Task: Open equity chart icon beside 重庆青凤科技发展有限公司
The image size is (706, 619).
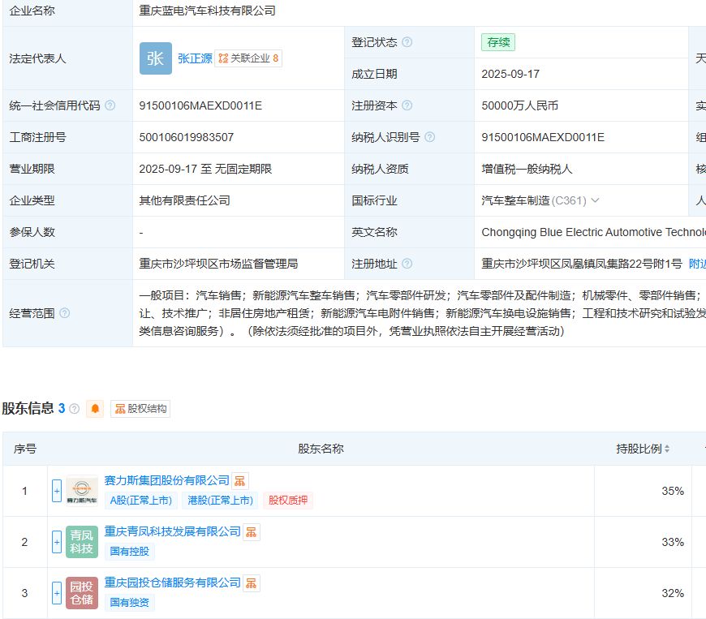Action: [252, 532]
